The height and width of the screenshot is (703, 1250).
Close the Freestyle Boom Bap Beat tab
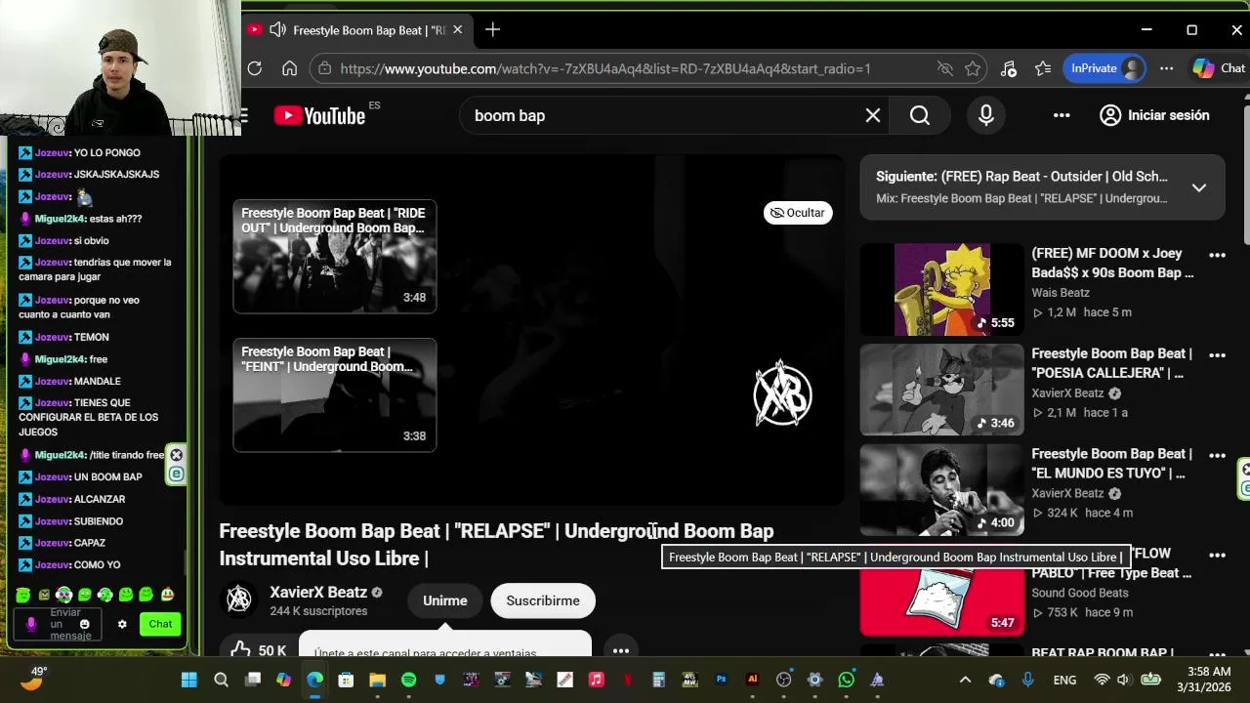coord(457,29)
